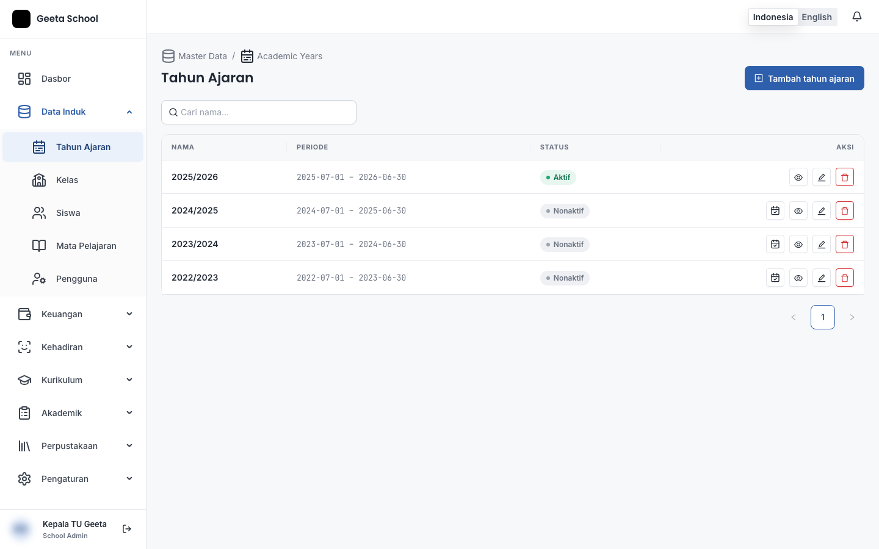The height and width of the screenshot is (549, 879).
Task: Switch language to Indonesia
Action: 773,17
